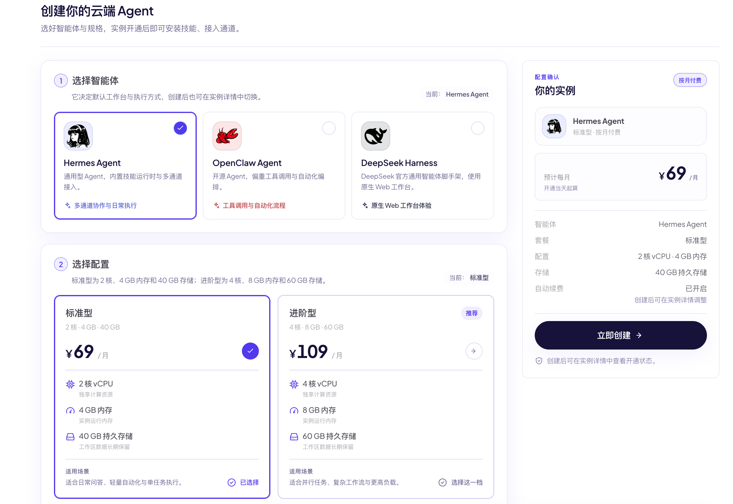Click the check icon next to 已选择
Screen dimensions: 733x504
point(232,482)
